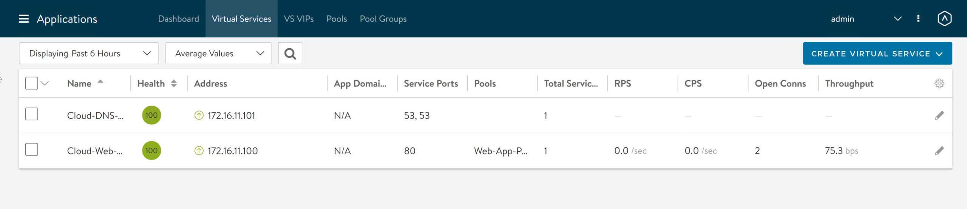This screenshot has width=967, height=209.
Task: Switch to the Pools tab
Action: [337, 19]
